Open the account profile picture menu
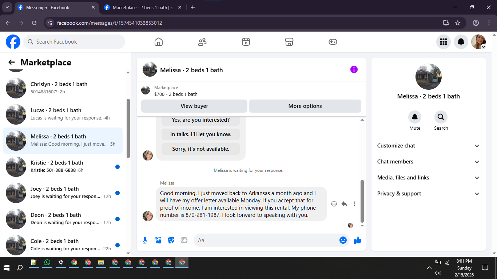This screenshot has height=279, width=497. (478, 42)
